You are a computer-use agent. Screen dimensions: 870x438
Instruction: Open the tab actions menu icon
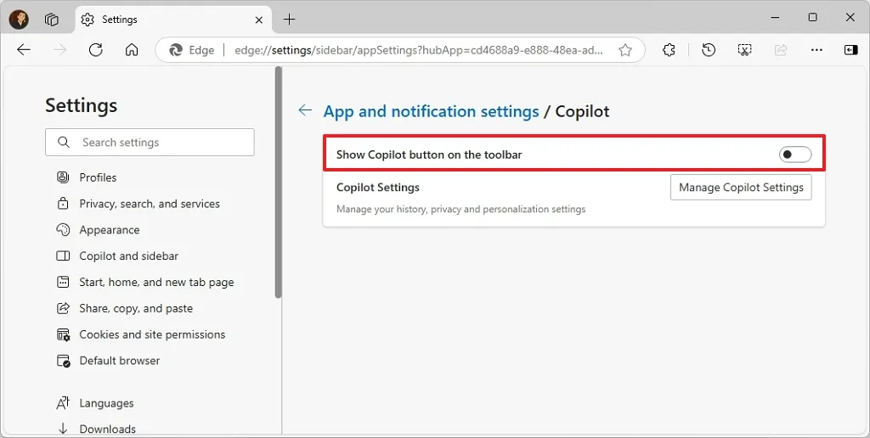52,20
